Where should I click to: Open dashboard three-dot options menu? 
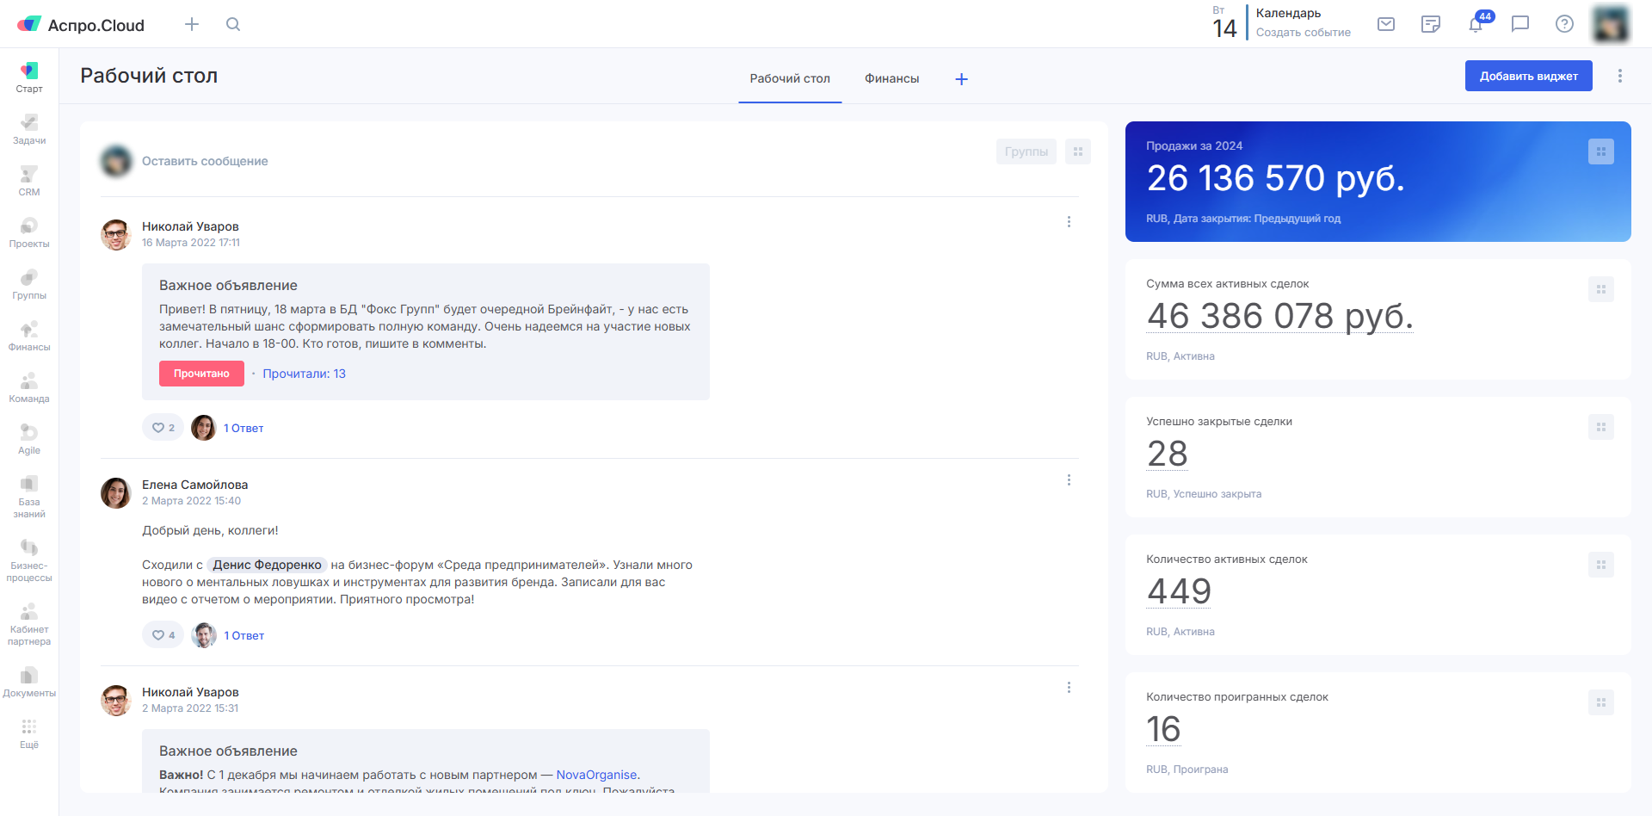pos(1620,76)
